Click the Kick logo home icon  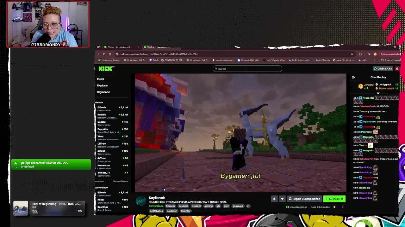click(x=106, y=69)
